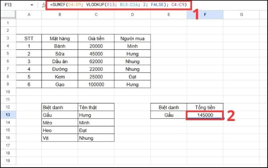The height and width of the screenshot is (168, 268).
Task: Select column B header
Action: tap(60, 15)
